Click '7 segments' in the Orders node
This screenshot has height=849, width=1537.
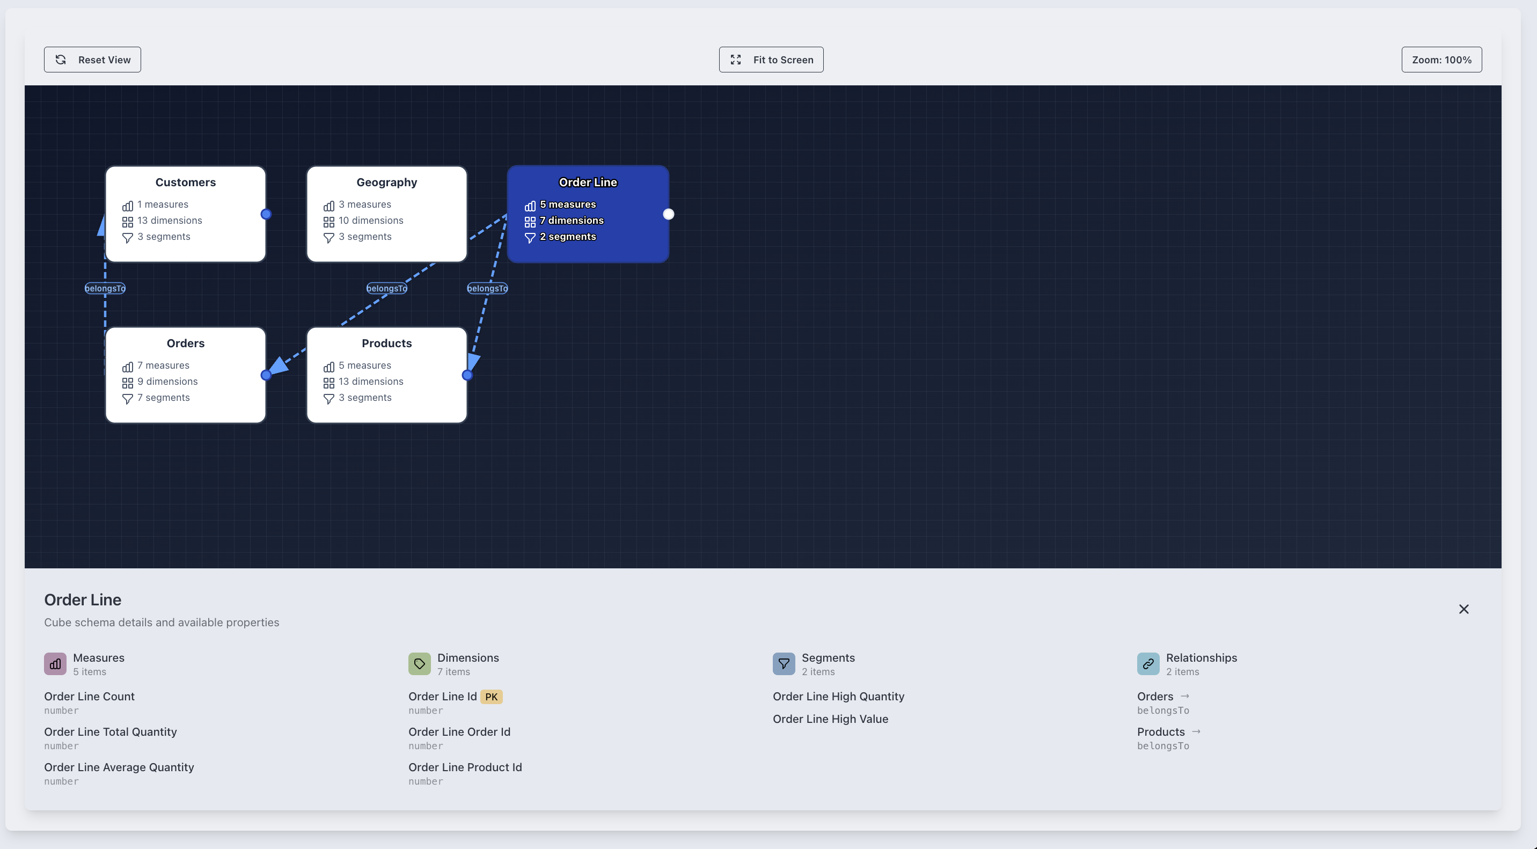164,398
